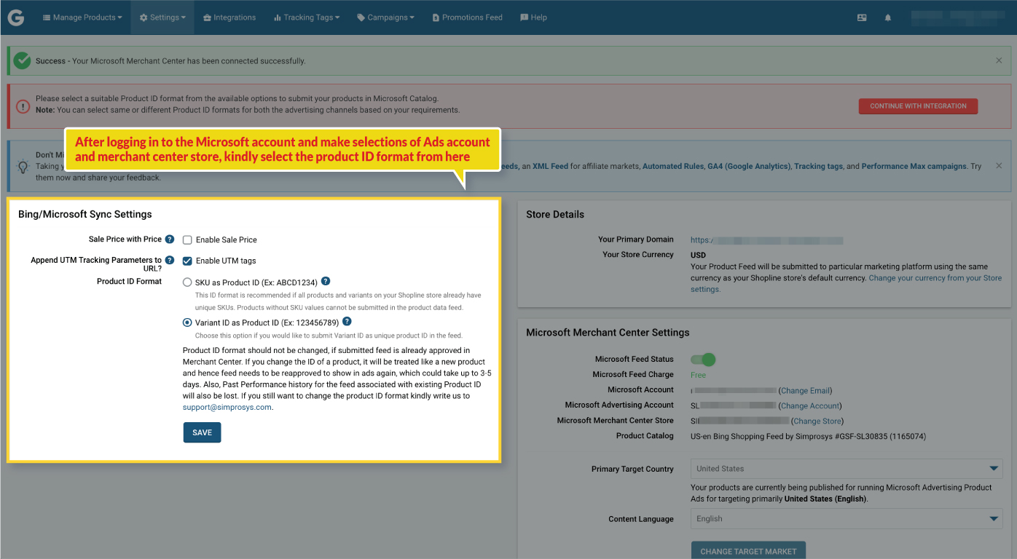This screenshot has width=1017, height=559.
Task: Click the Product Catalog feed name text
Action: click(x=808, y=437)
